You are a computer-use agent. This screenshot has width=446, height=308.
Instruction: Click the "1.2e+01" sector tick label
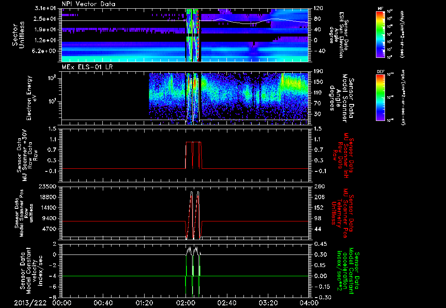coord(45,40)
